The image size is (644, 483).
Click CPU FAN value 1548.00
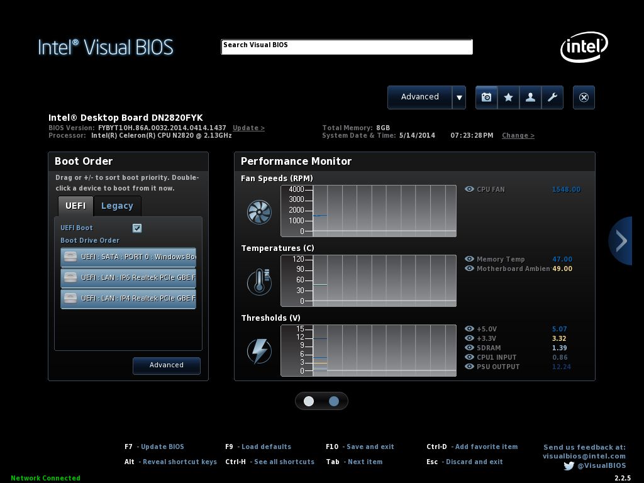click(566, 189)
